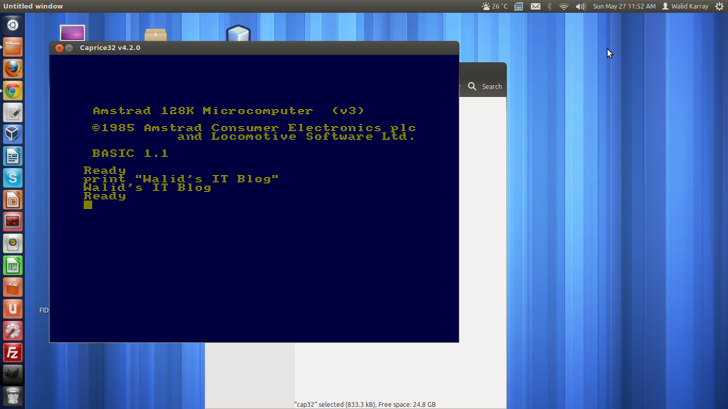Viewport: 728px width, 409px height.
Task: Launch FileZilla from the launcher
Action: [13, 353]
